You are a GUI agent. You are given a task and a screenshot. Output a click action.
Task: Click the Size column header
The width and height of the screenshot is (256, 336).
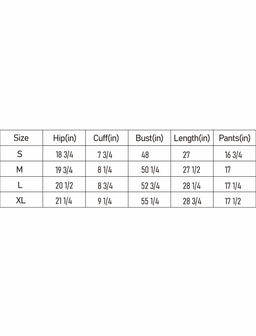point(21,138)
